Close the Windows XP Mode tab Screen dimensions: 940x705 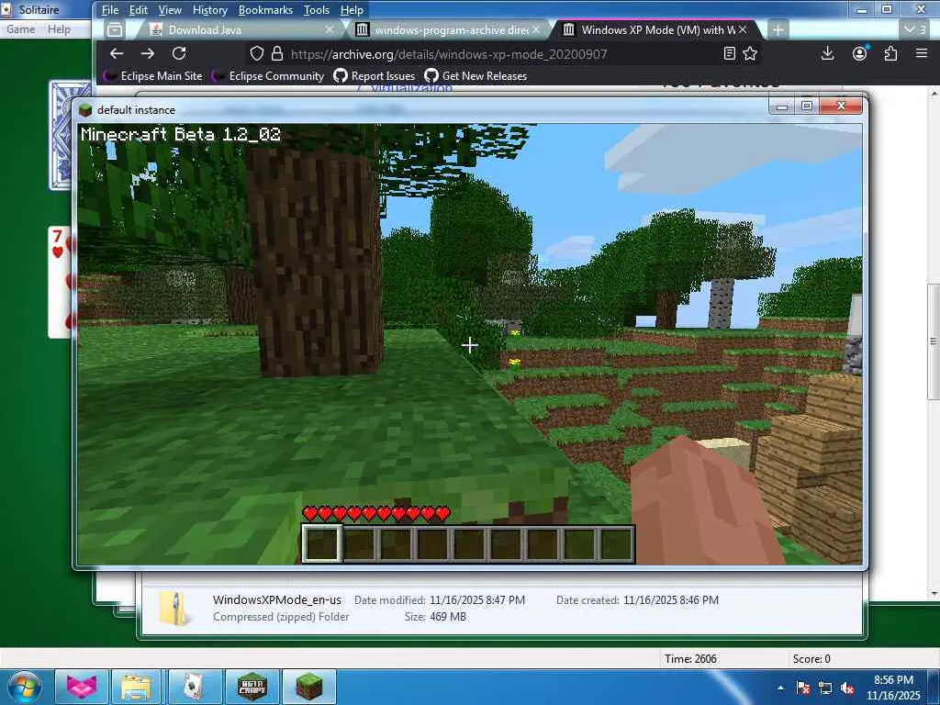point(743,29)
